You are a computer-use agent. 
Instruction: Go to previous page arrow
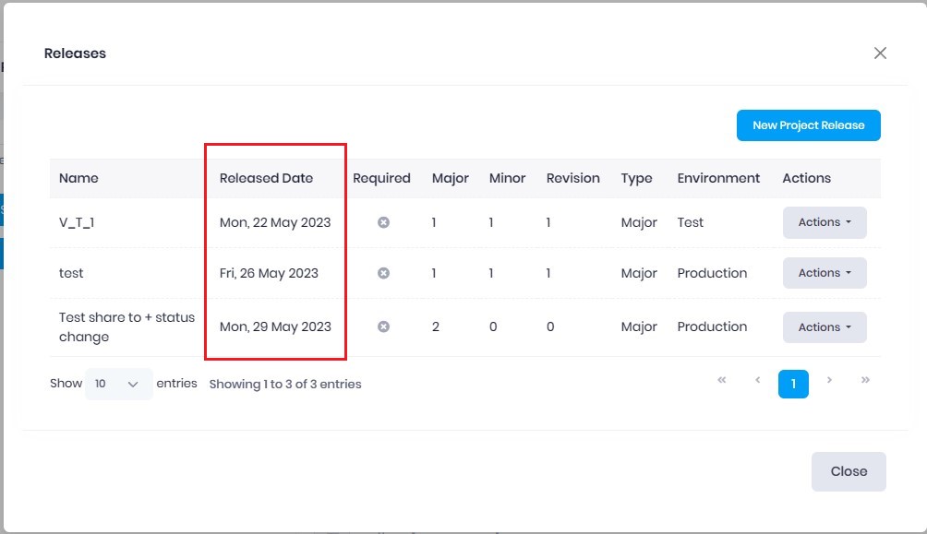click(x=757, y=380)
